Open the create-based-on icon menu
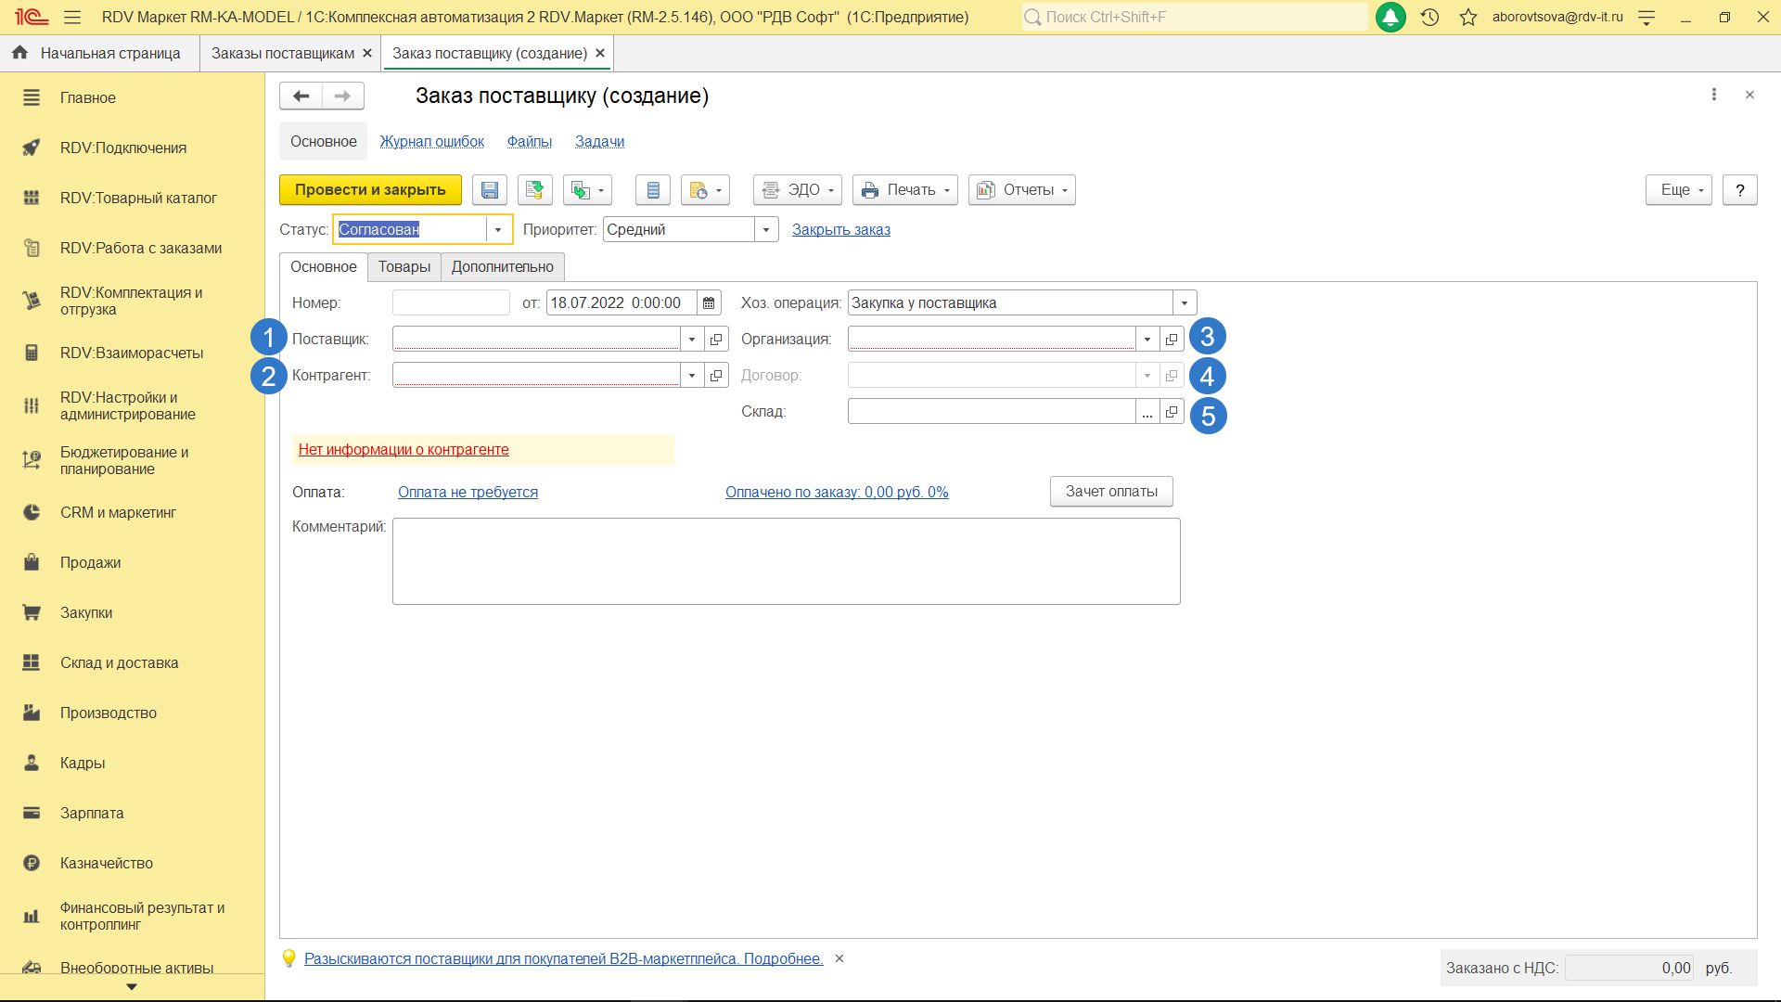1781x1002 pixels. click(x=587, y=190)
